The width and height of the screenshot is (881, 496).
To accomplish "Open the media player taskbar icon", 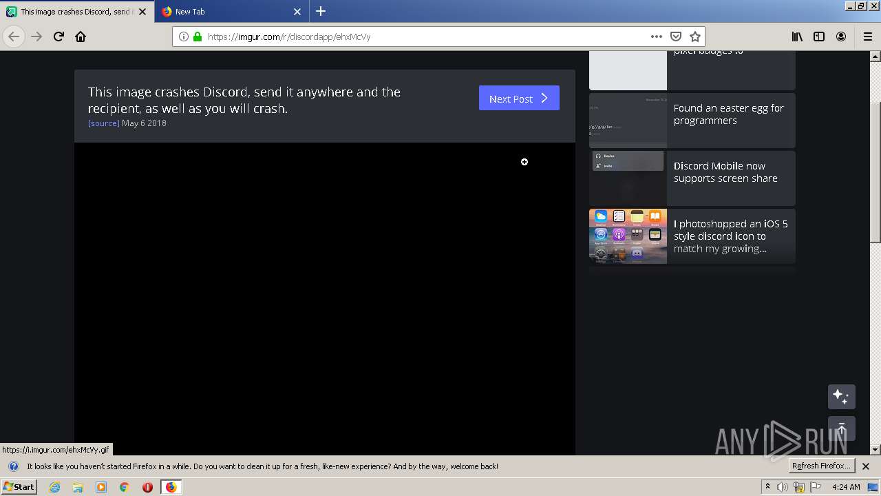I will point(101,487).
